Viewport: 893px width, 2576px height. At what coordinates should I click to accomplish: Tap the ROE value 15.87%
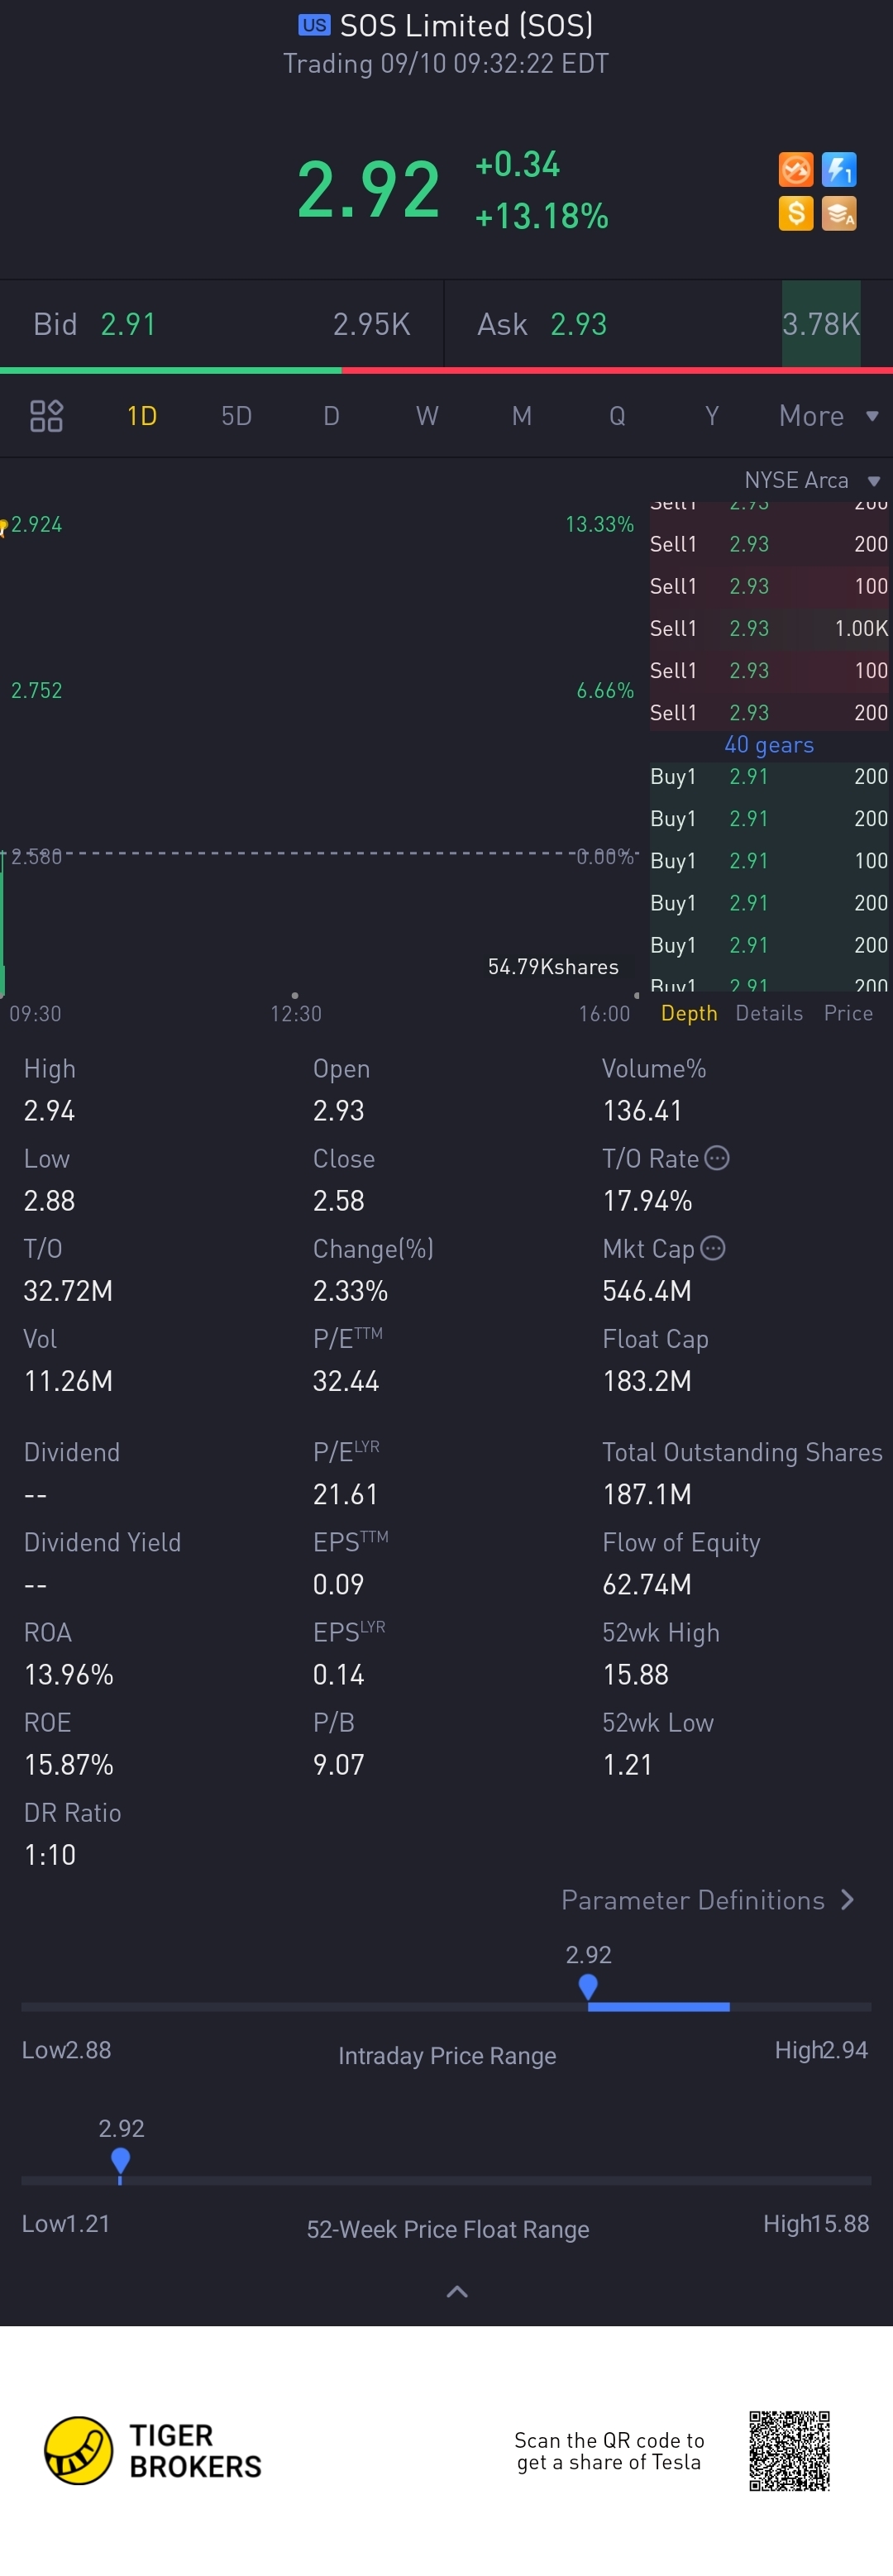click(68, 1765)
